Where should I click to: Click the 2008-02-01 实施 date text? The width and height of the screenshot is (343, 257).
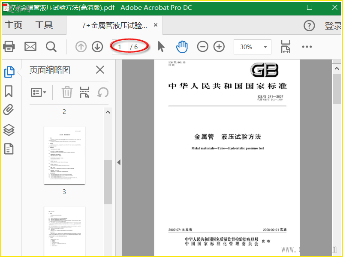pos(275,230)
